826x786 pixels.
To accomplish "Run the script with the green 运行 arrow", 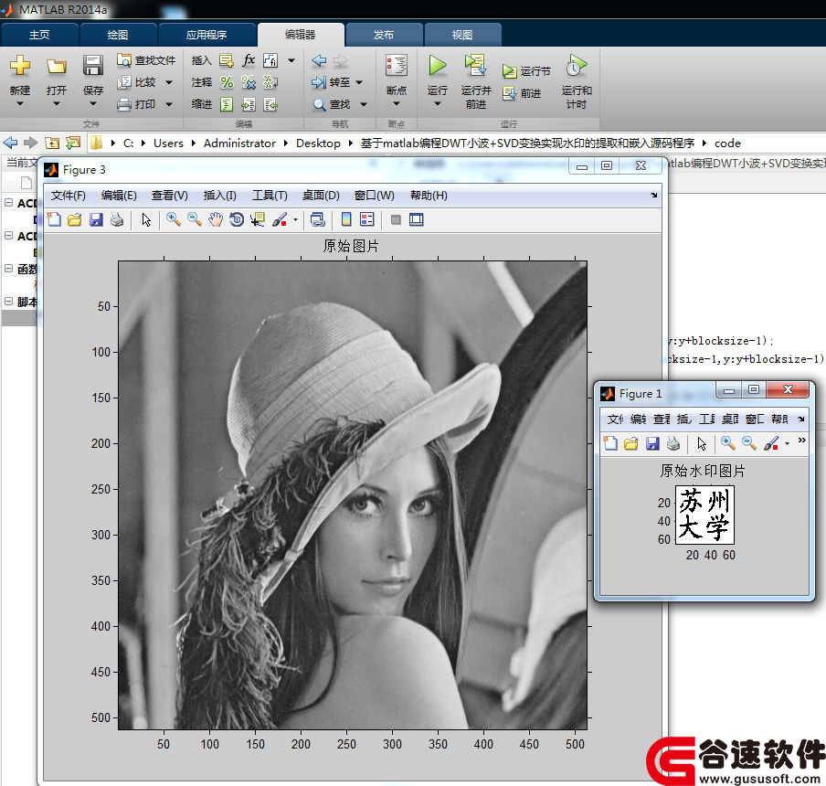I will 438,66.
